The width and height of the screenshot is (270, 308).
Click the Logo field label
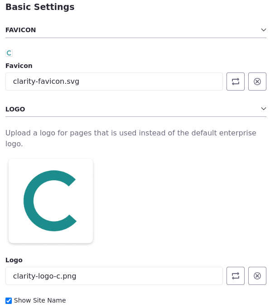[x=14, y=260]
